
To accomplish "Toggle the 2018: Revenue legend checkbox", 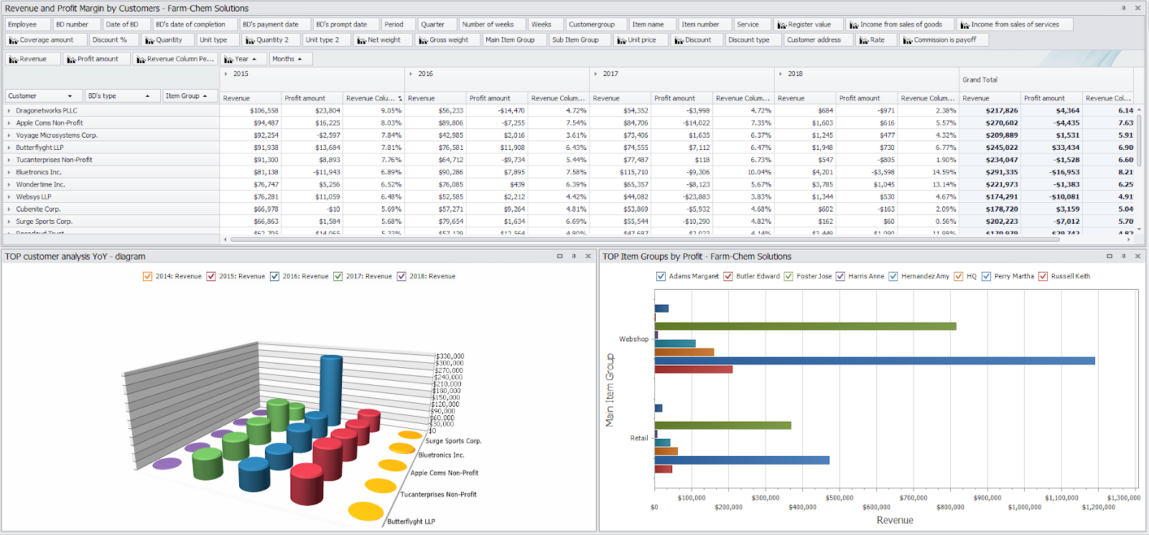I will pyautogui.click(x=401, y=276).
